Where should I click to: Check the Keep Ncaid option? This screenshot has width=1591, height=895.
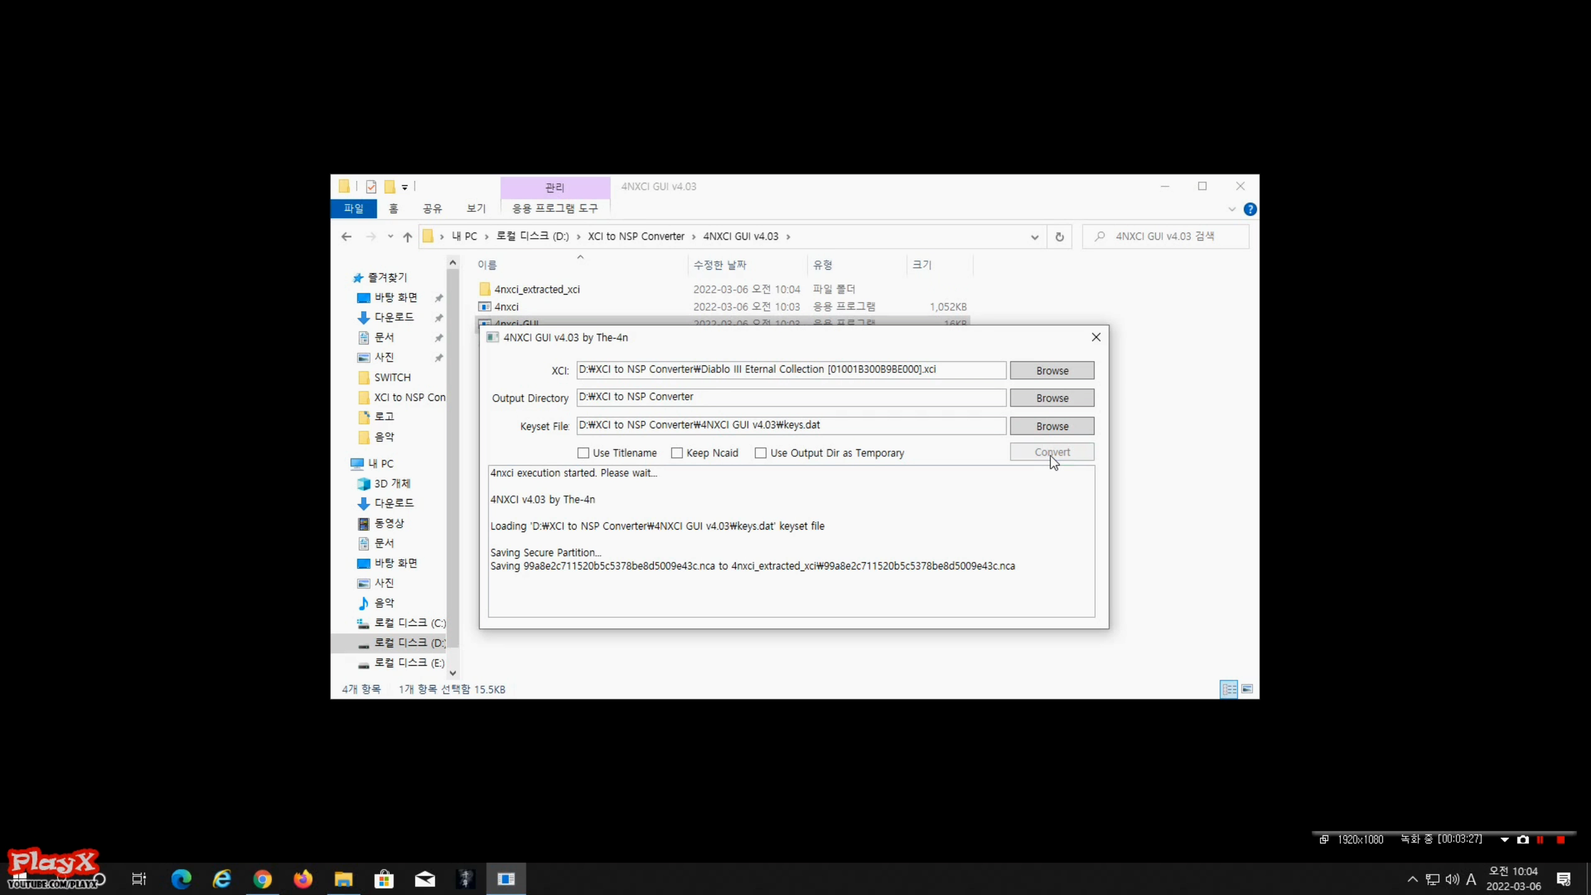coord(677,453)
